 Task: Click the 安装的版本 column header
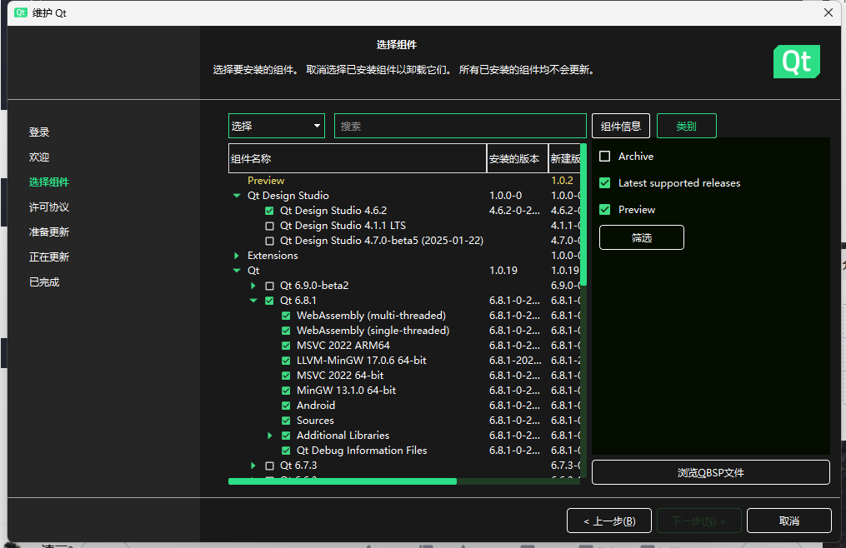point(518,158)
